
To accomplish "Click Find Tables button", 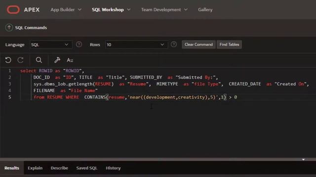I will click(x=229, y=45).
